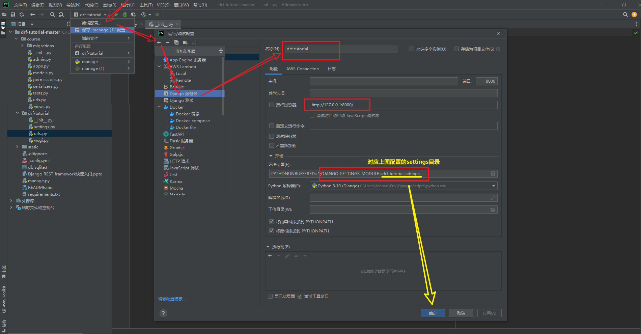Click the question mark help icon
Viewport: 641px width, 334px height.
pos(163,313)
